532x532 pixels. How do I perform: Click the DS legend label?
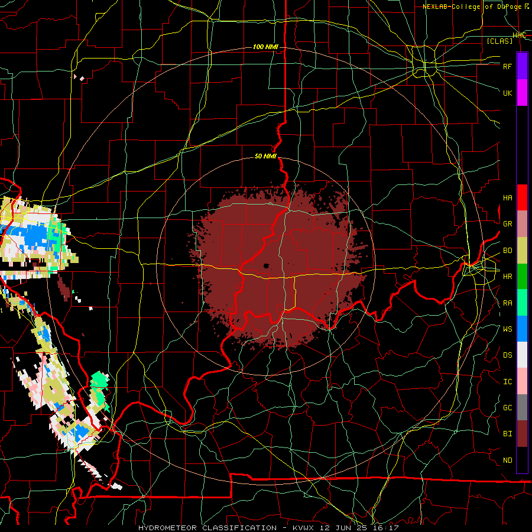tap(507, 355)
